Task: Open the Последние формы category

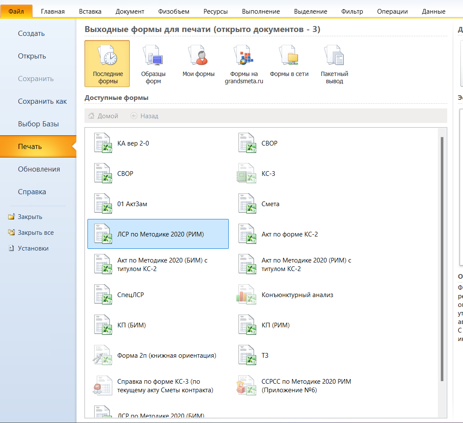Action: point(107,64)
